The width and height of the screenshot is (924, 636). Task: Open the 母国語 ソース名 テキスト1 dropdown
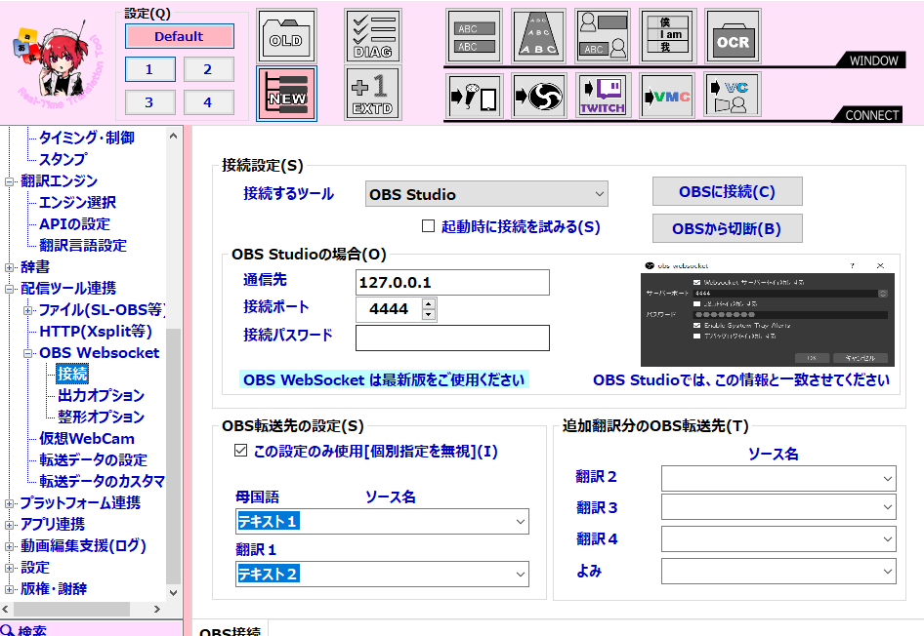tap(382, 521)
